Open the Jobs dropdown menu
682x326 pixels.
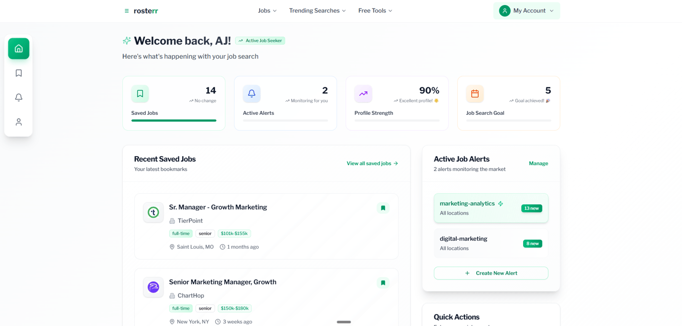[267, 10]
